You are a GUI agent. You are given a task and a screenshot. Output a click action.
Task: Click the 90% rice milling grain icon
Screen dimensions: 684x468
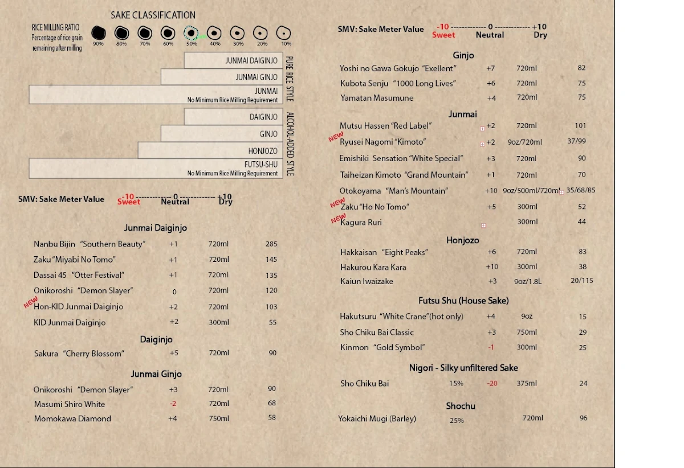pos(98,33)
